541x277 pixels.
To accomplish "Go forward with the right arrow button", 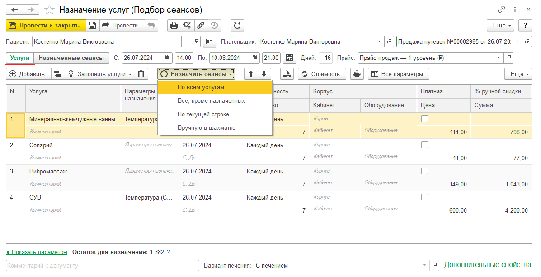I will pos(31,9).
